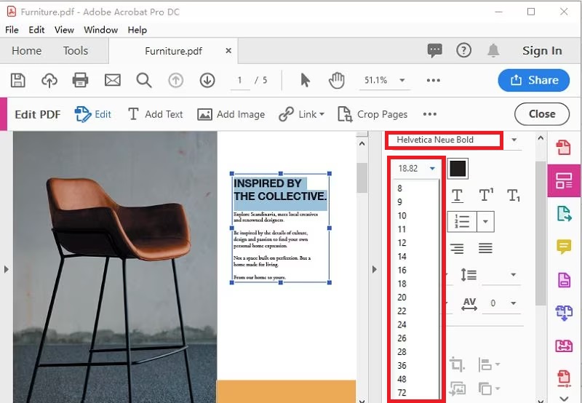Open the Window menu
The image size is (582, 403).
pyautogui.click(x=100, y=30)
